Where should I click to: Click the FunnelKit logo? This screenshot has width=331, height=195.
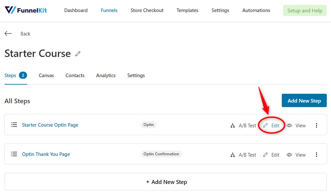tap(26, 10)
